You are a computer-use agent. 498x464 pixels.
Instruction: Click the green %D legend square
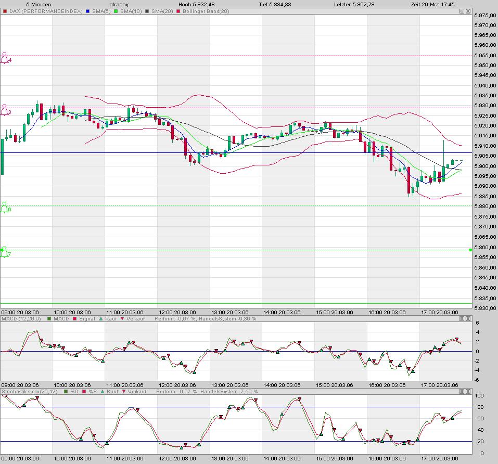point(66,392)
